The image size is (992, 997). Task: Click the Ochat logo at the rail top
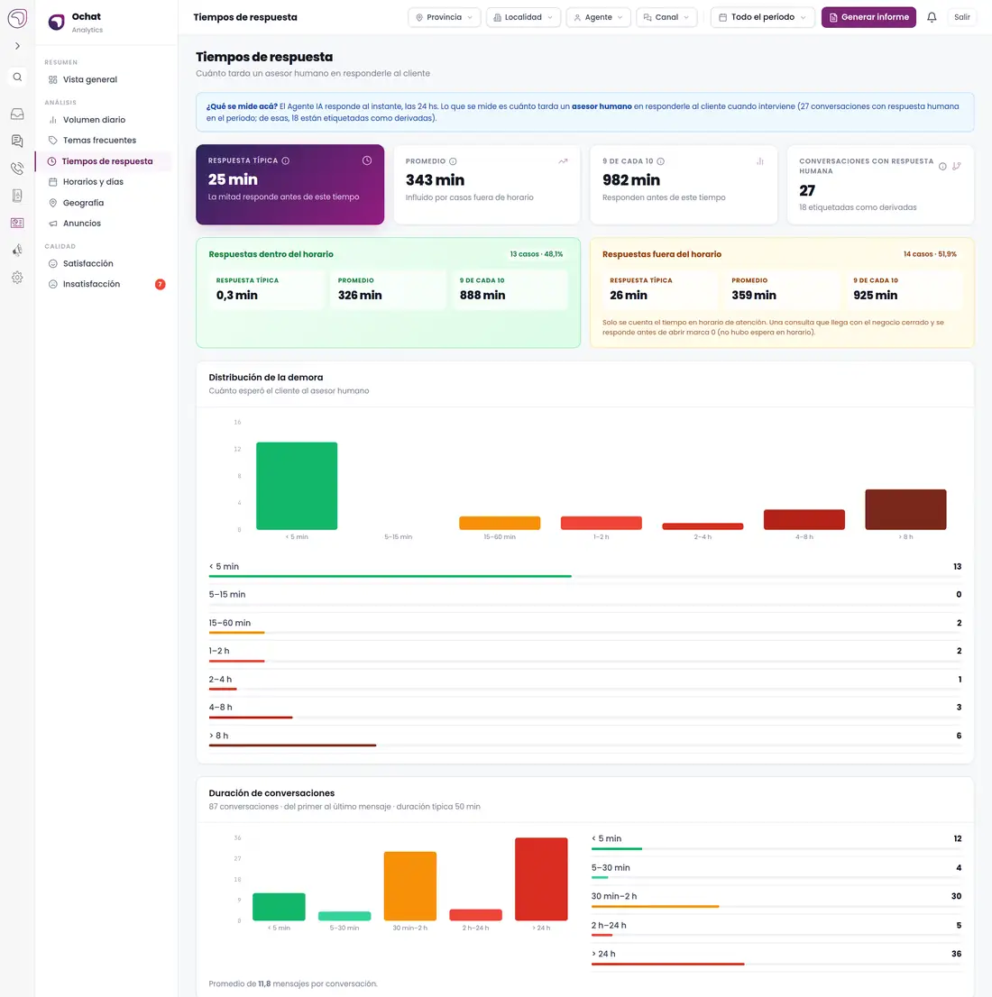tap(17, 18)
